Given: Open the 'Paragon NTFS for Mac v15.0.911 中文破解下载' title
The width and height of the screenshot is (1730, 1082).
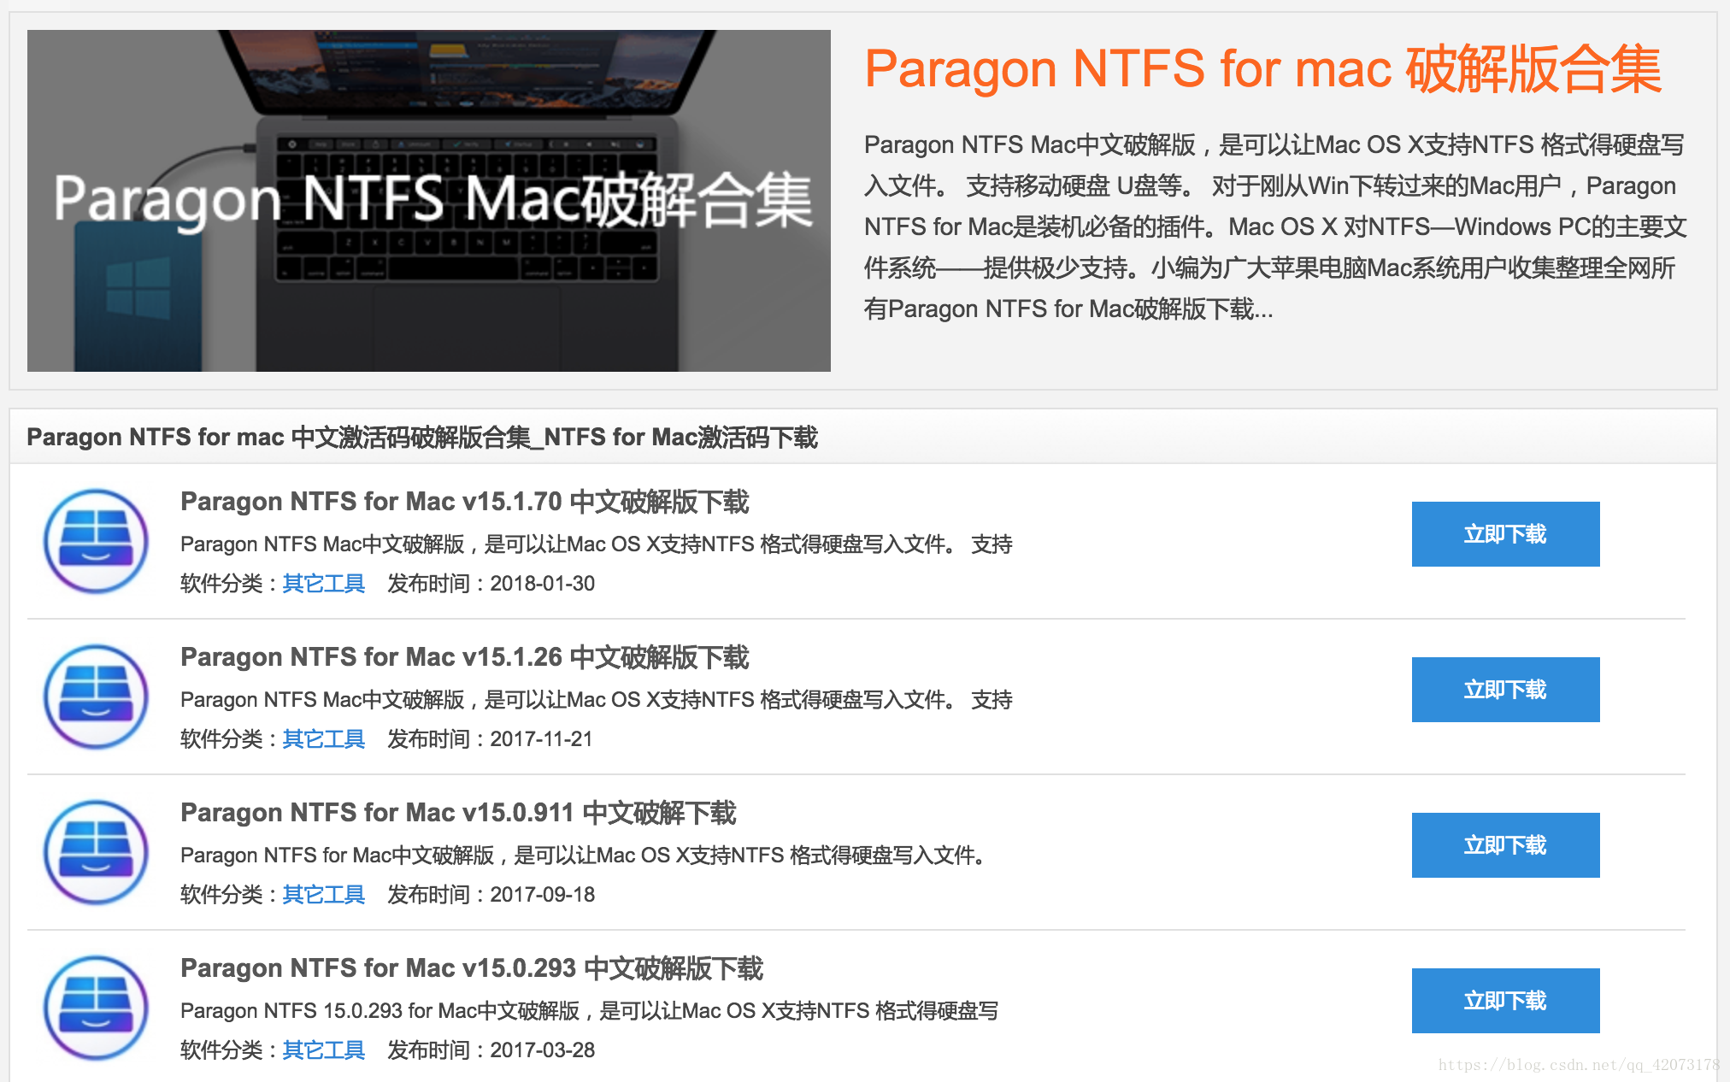Looking at the screenshot, I should coord(458,813).
